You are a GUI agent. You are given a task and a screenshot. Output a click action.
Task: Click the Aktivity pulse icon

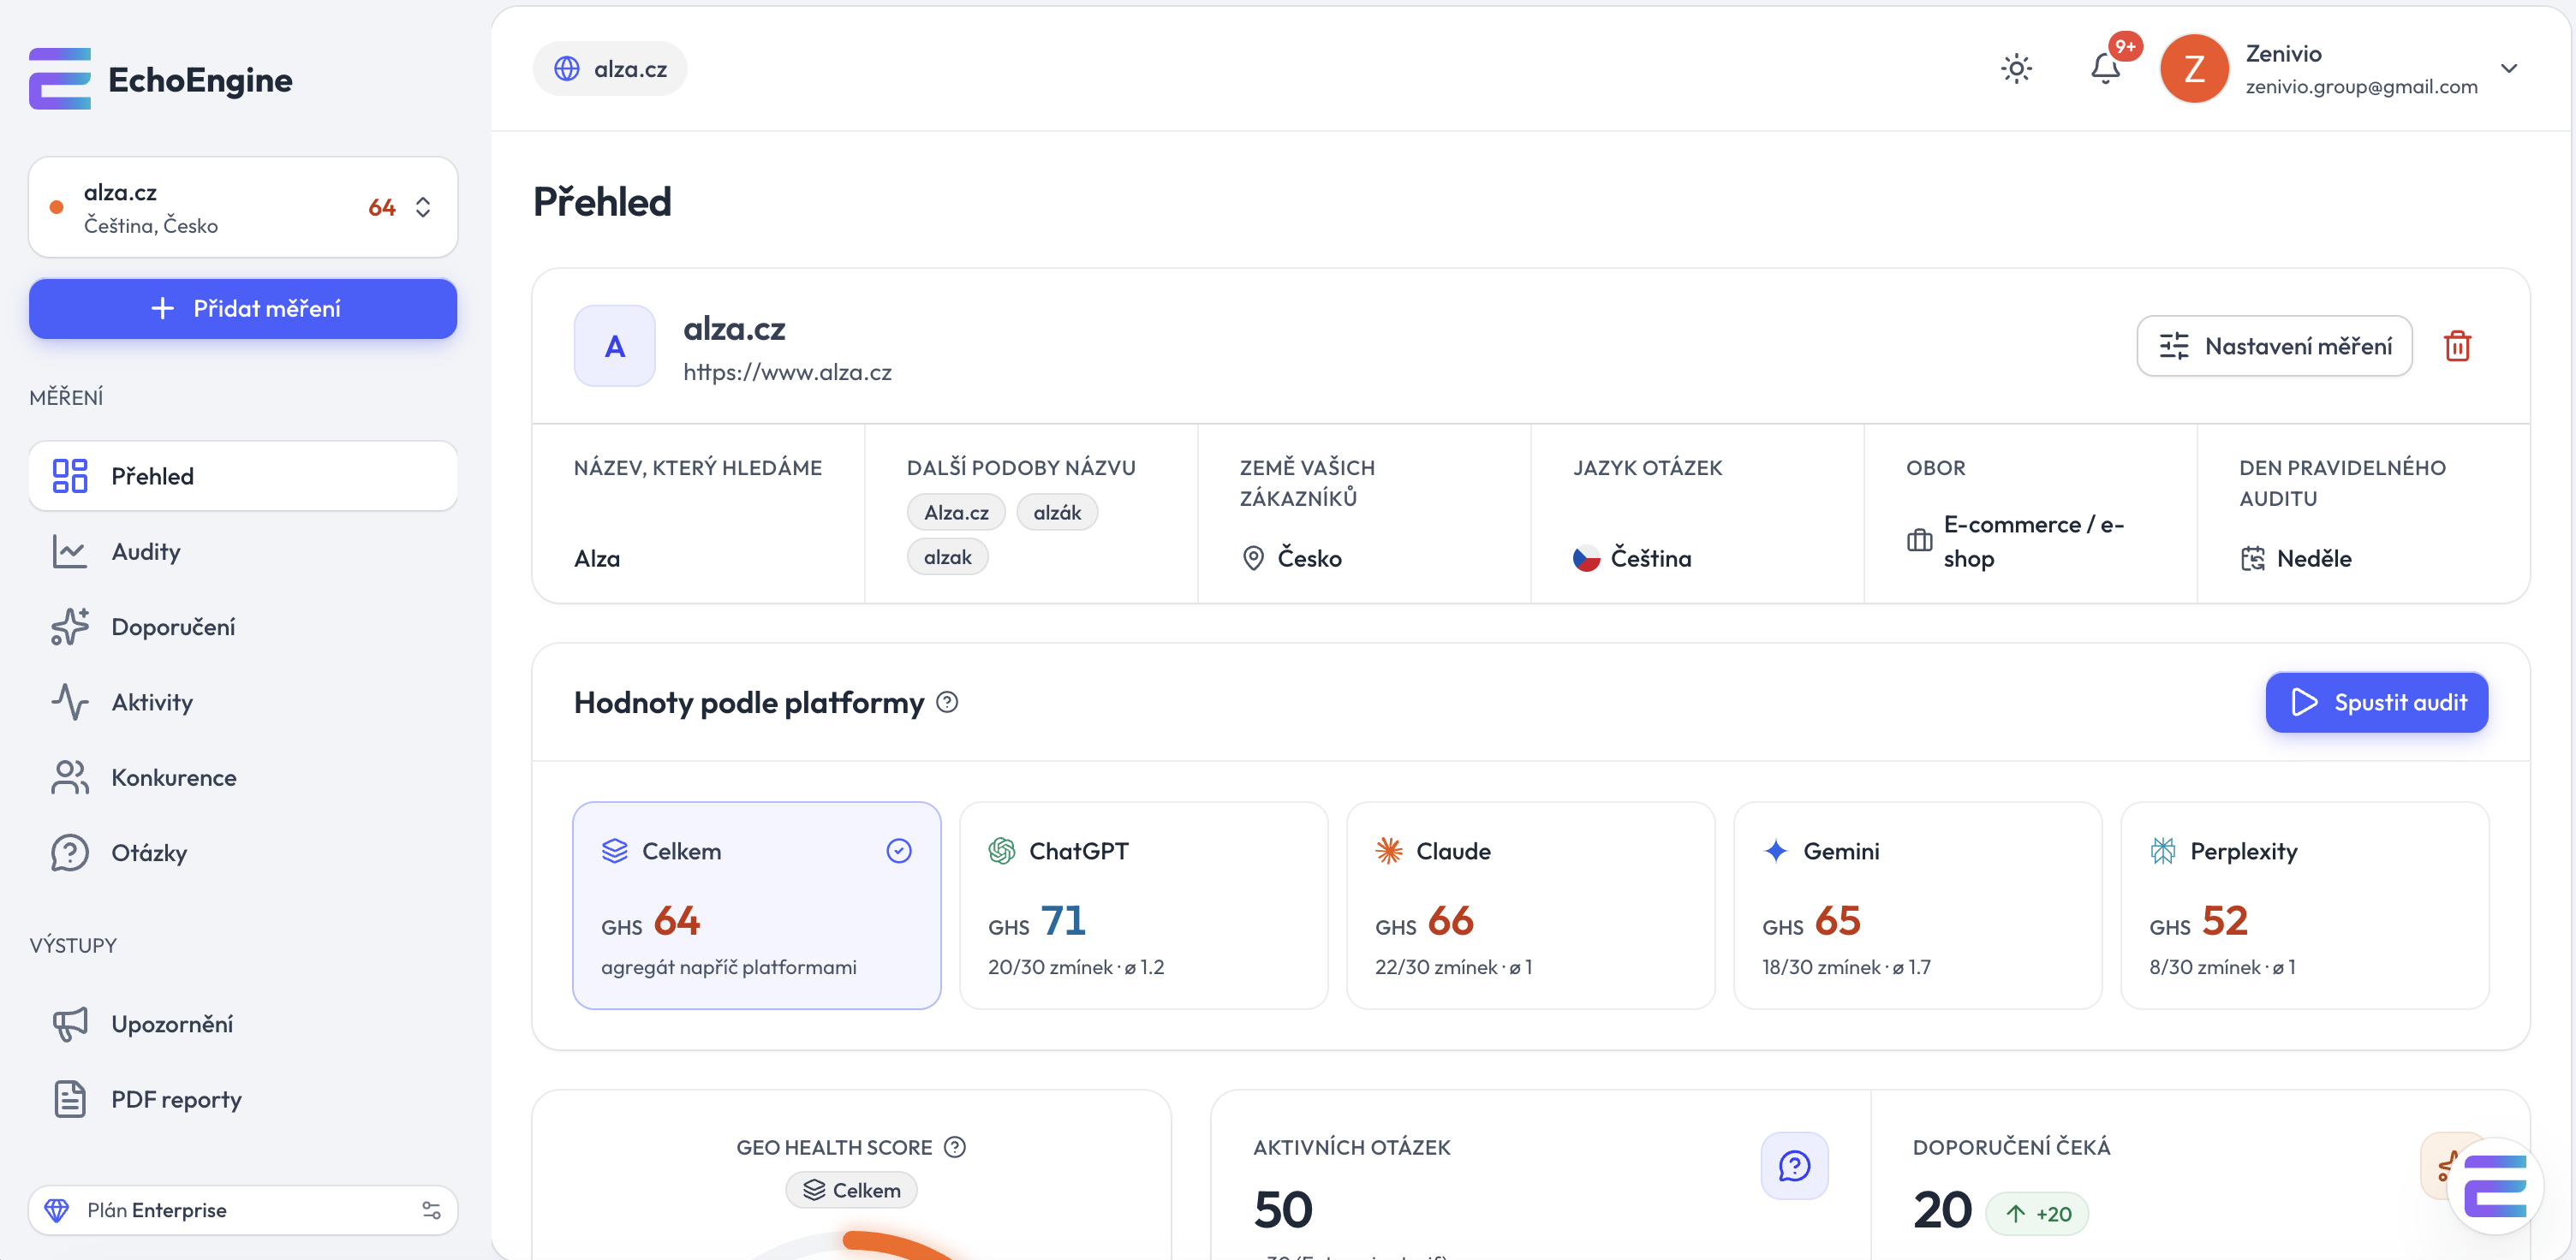(x=70, y=701)
